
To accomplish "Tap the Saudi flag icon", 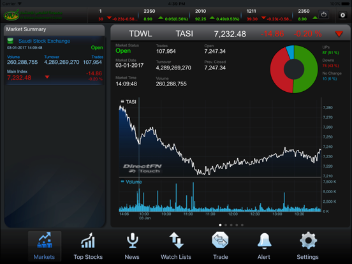I will [10, 41].
